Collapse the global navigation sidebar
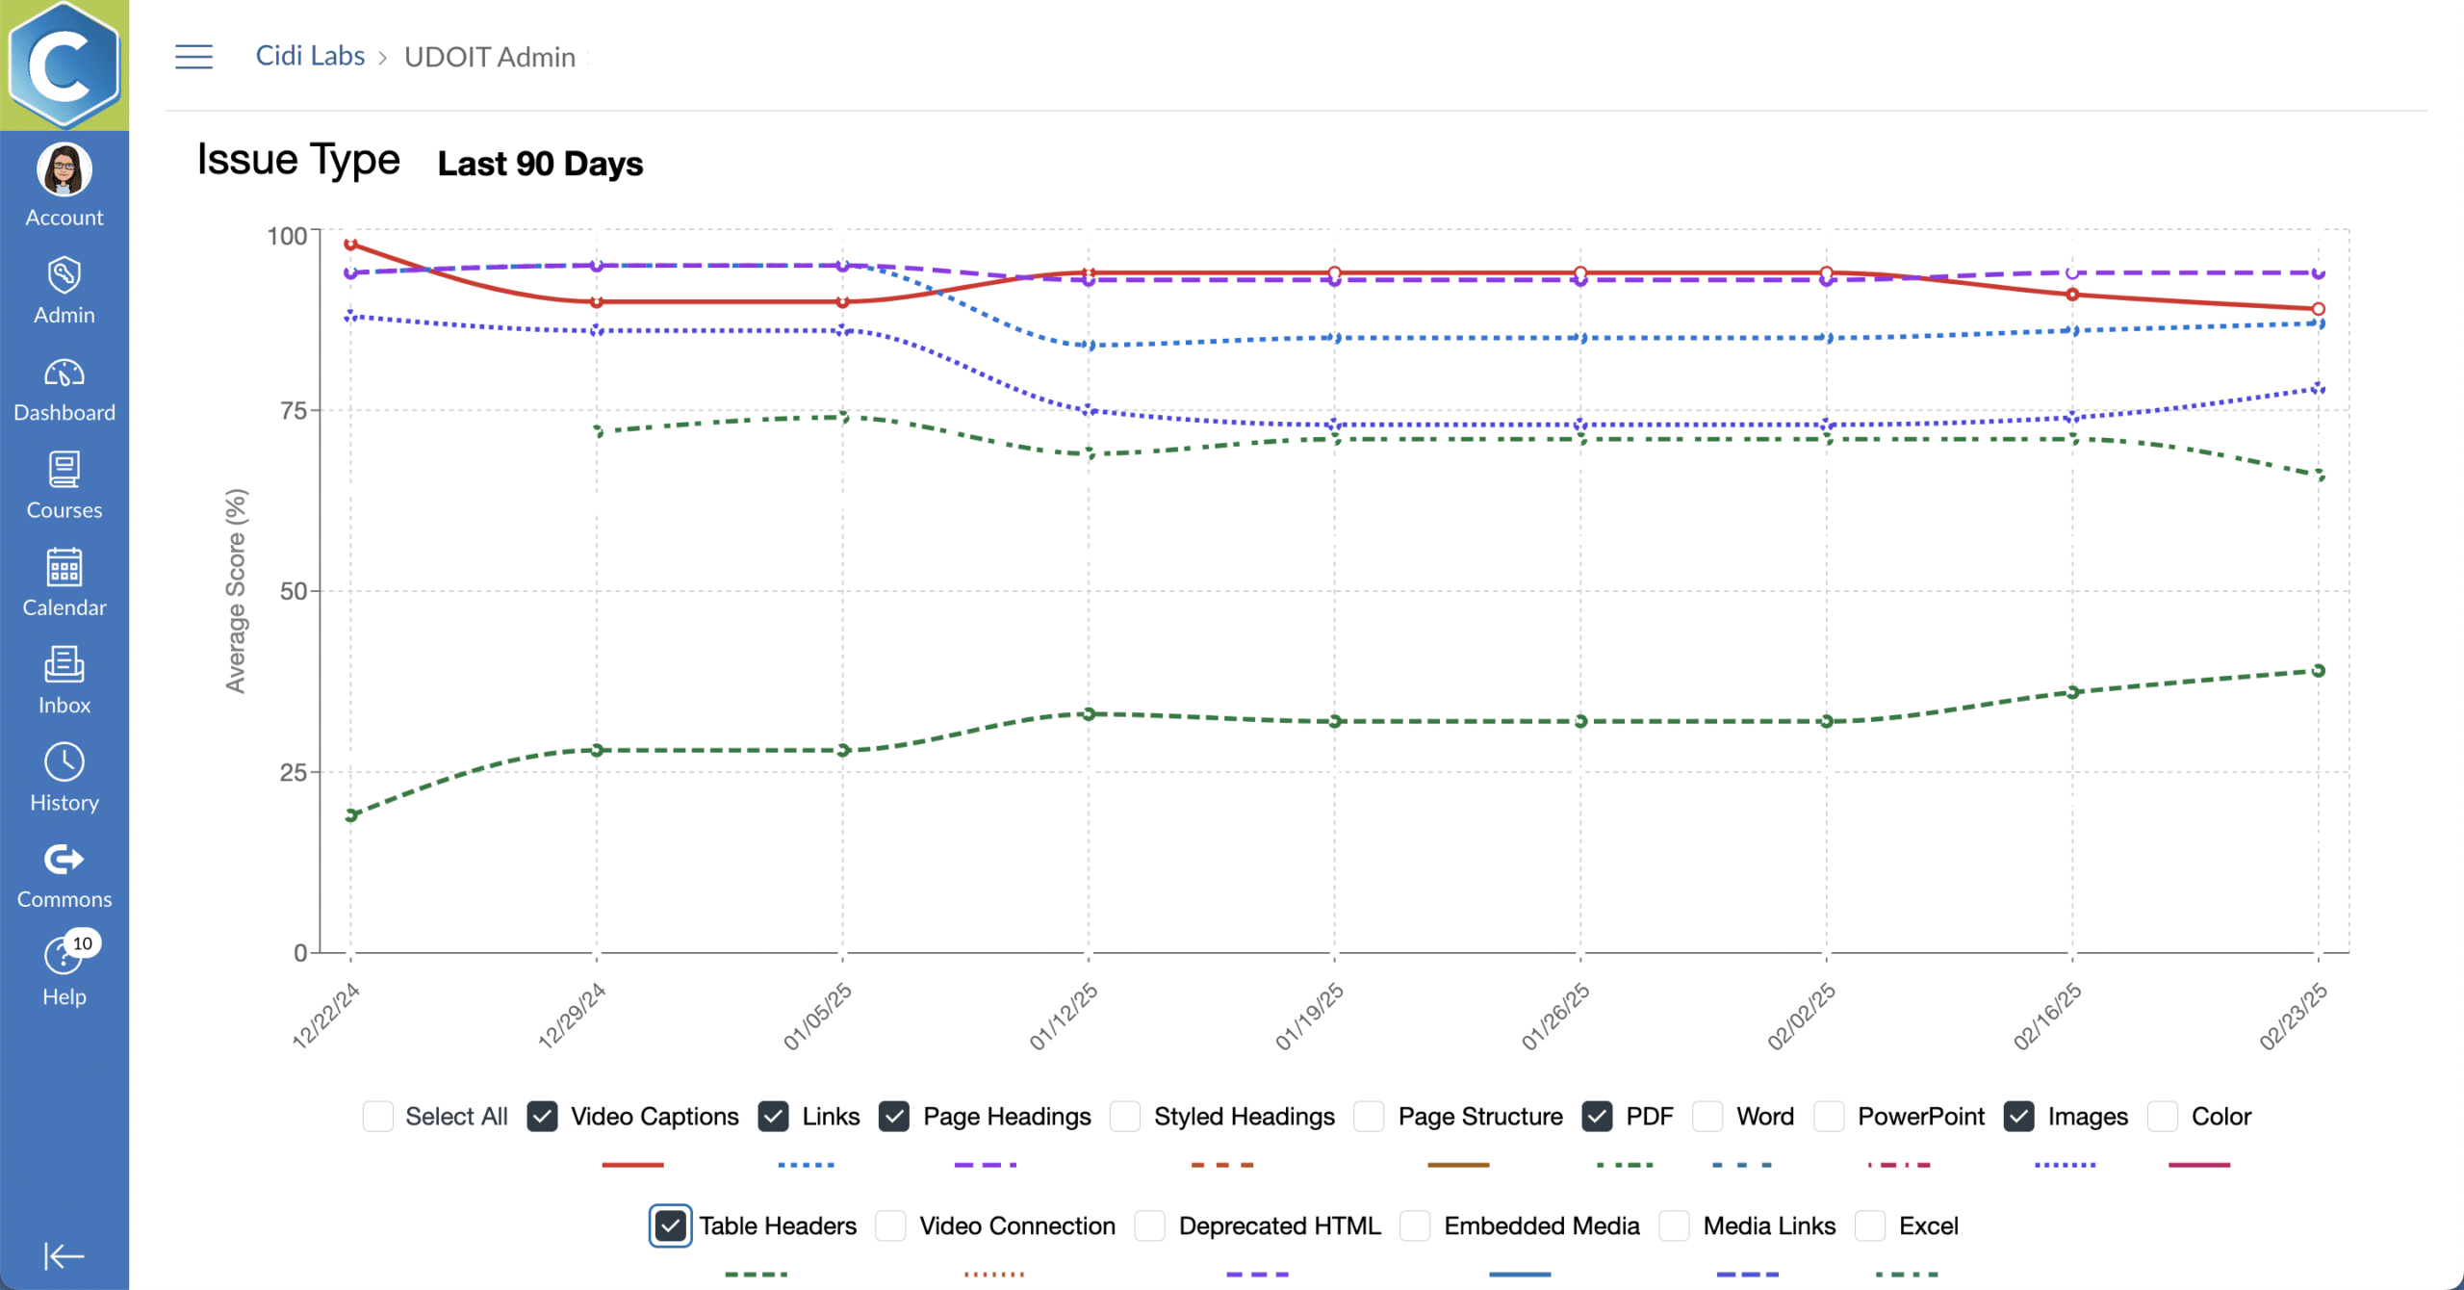 (64, 1255)
